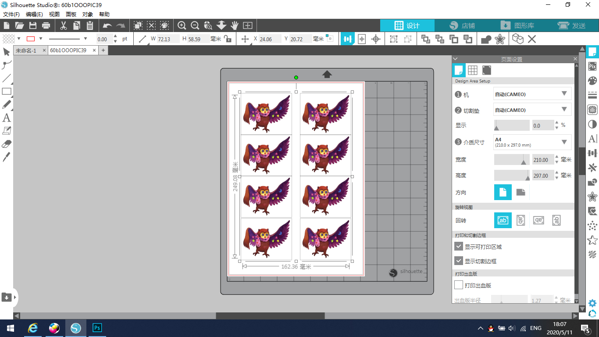Collapse the 页面设置 panel chevron
The width and height of the screenshot is (599, 337).
[x=455, y=59]
